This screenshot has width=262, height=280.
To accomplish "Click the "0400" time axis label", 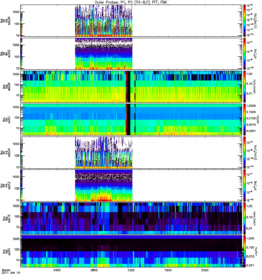I will tap(57, 270).
